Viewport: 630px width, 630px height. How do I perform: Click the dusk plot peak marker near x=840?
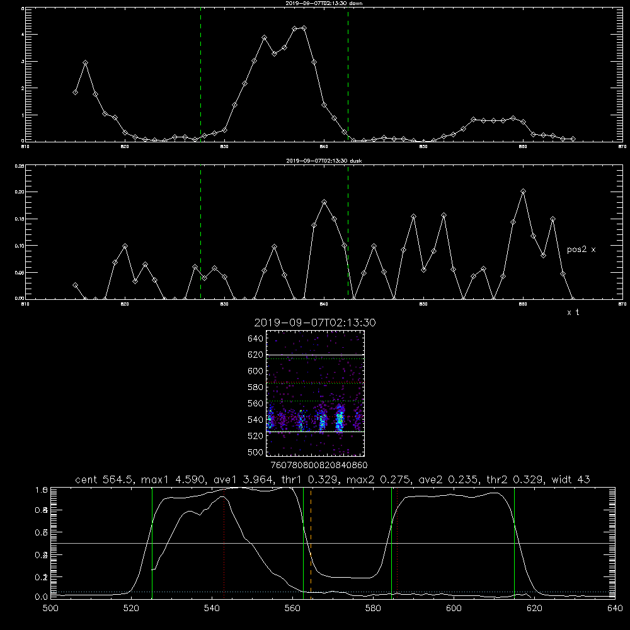pos(324,202)
